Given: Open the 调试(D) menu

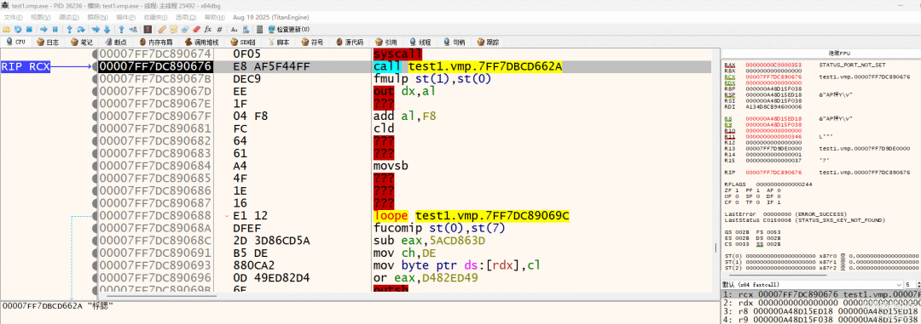Looking at the screenshot, I should point(69,17).
